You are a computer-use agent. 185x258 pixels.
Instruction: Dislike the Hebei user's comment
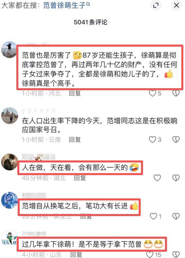click(176, 93)
